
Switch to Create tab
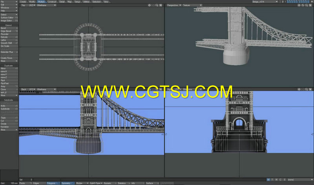pyautogui.click(x=23, y=2)
